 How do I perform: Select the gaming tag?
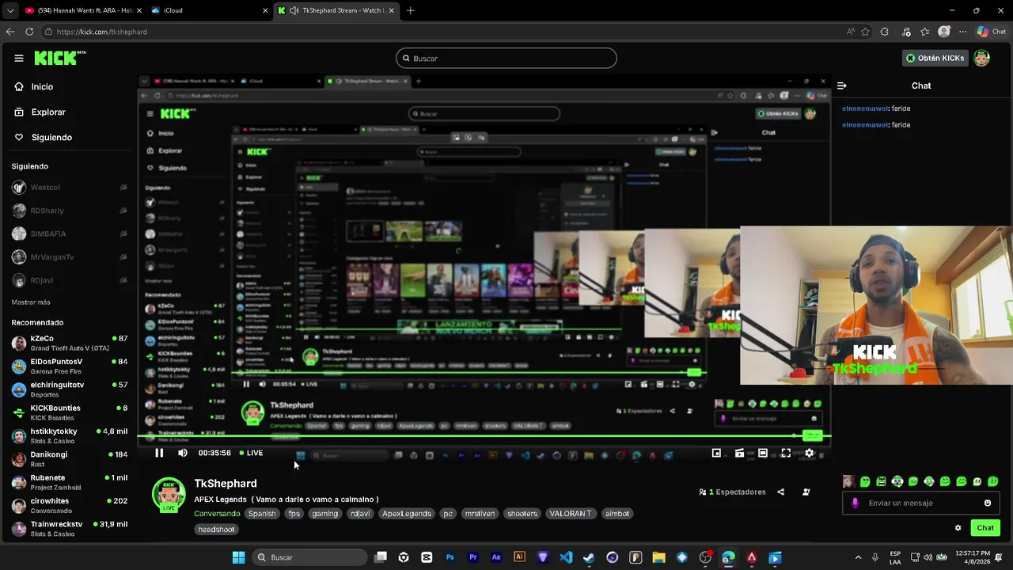pos(324,514)
